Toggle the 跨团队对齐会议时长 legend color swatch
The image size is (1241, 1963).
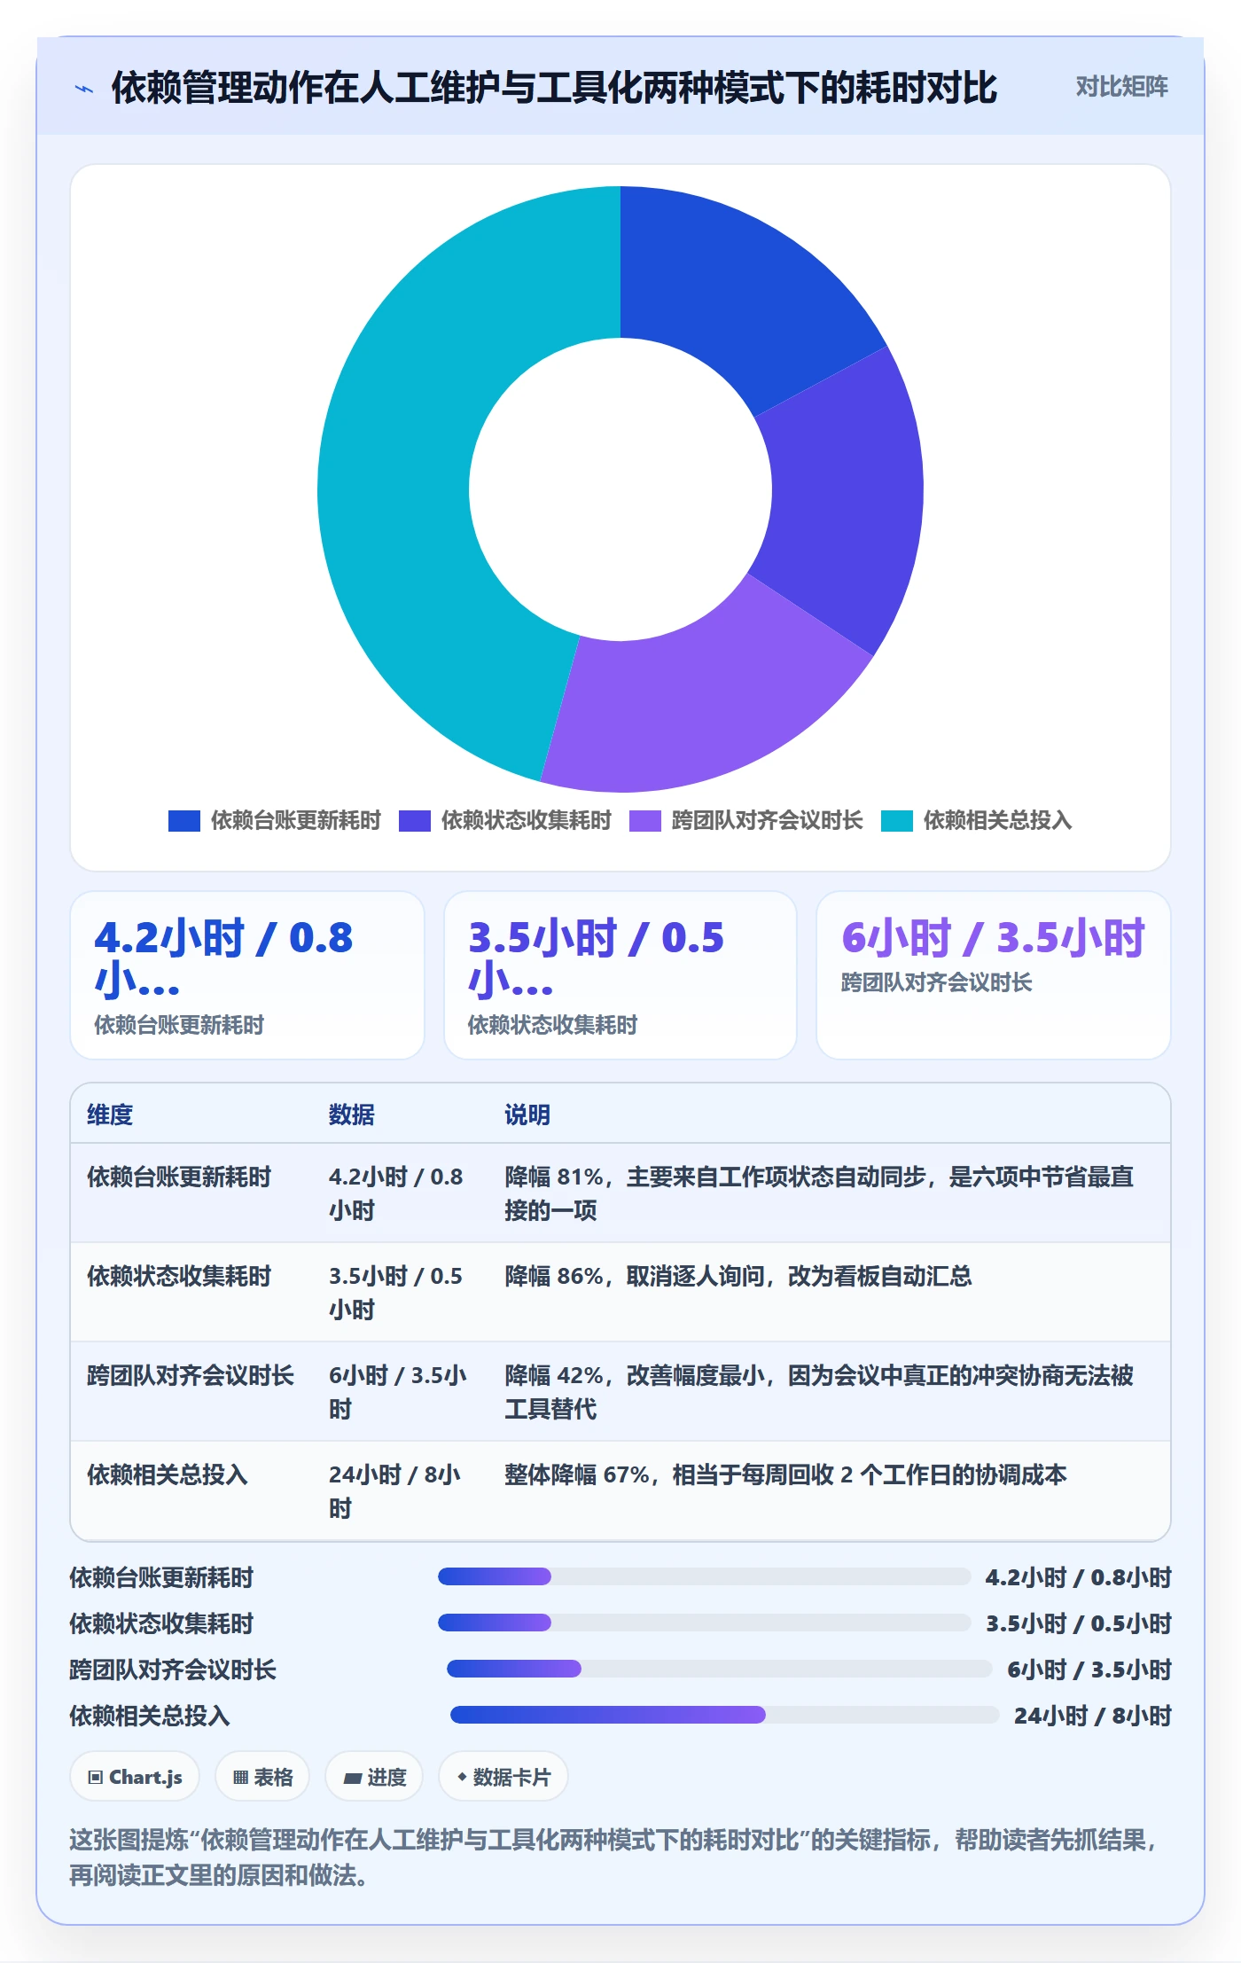click(x=645, y=821)
